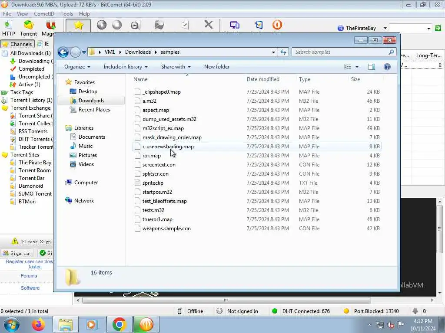
Task: Open the Organize dropdown
Action: tap(77, 67)
